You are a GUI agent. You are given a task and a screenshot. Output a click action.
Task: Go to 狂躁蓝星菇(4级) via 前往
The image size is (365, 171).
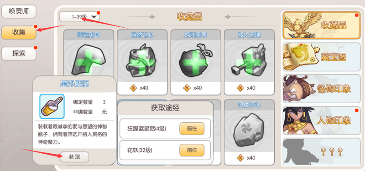[192, 129]
